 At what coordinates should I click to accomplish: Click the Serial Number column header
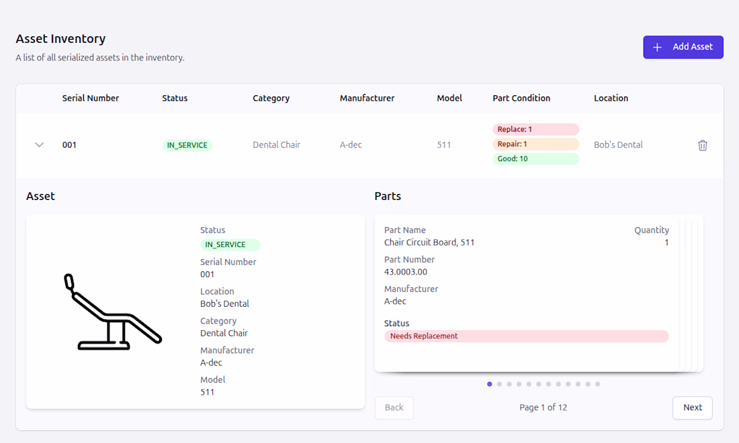click(x=91, y=98)
